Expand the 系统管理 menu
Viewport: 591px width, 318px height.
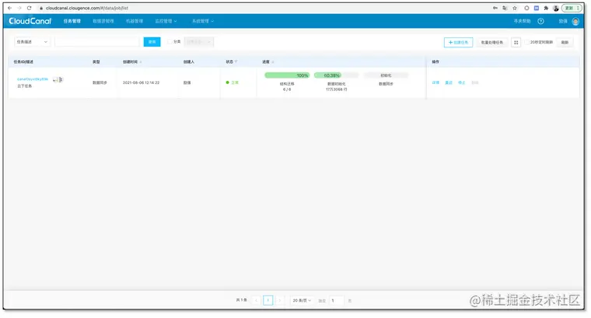click(x=203, y=21)
